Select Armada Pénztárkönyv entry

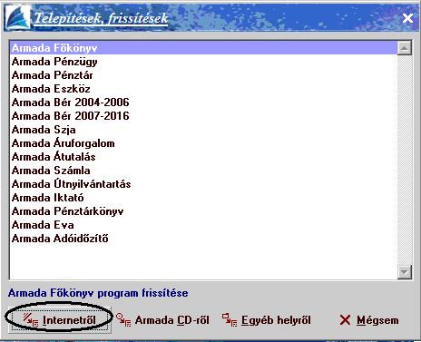203,211
